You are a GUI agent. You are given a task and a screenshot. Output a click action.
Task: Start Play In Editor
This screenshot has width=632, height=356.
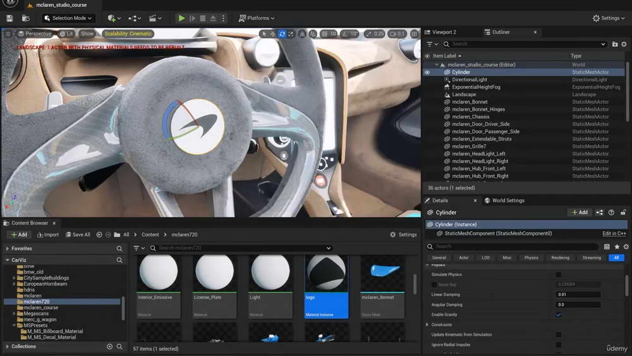click(x=181, y=18)
